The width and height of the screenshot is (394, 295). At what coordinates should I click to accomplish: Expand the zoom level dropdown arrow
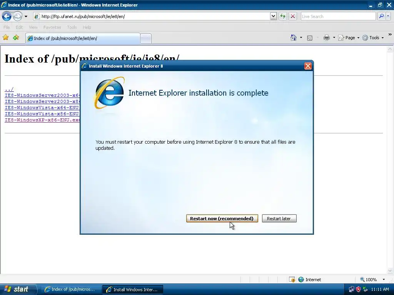coord(384,280)
